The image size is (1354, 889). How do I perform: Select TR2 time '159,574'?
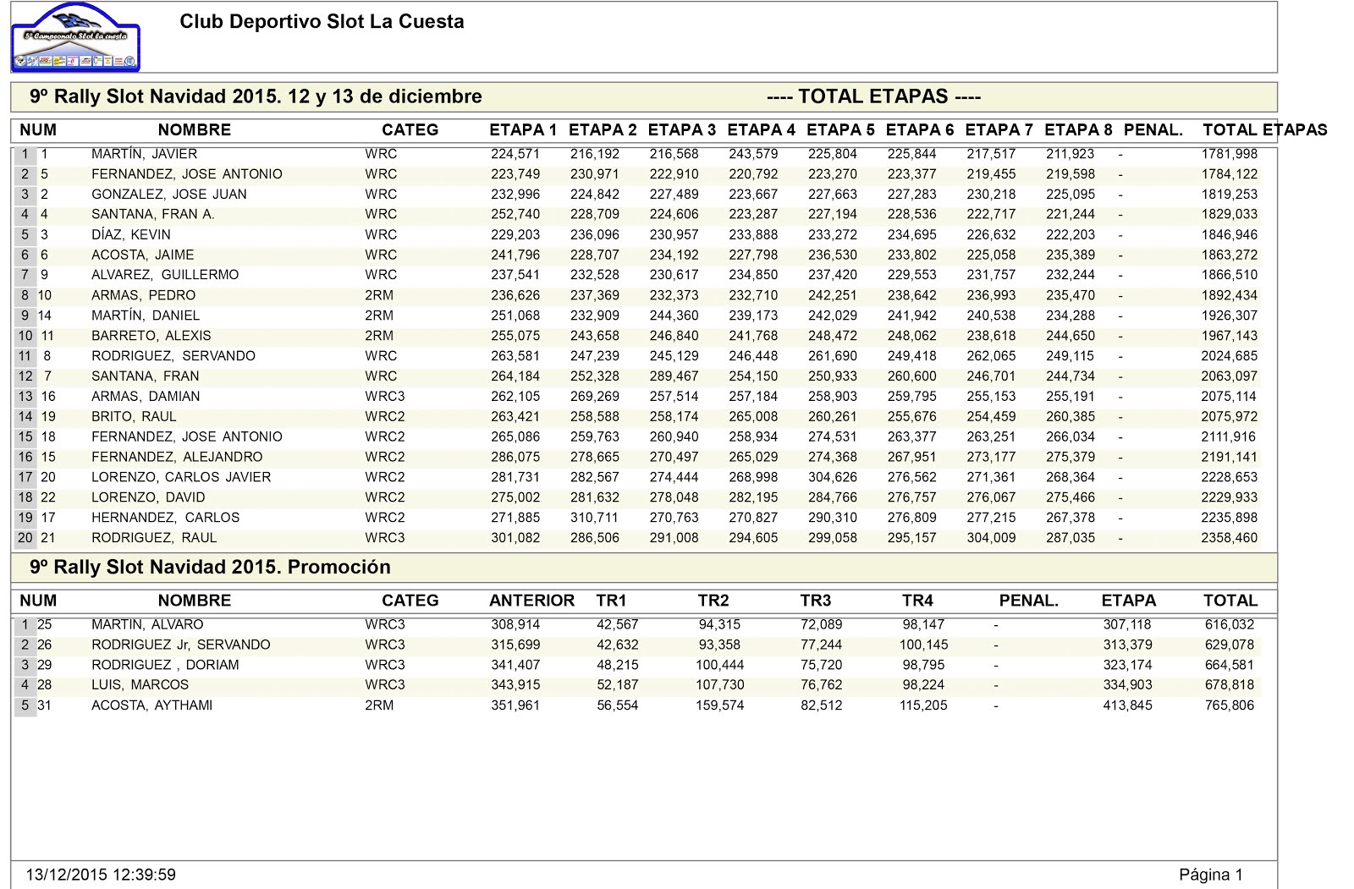click(720, 705)
